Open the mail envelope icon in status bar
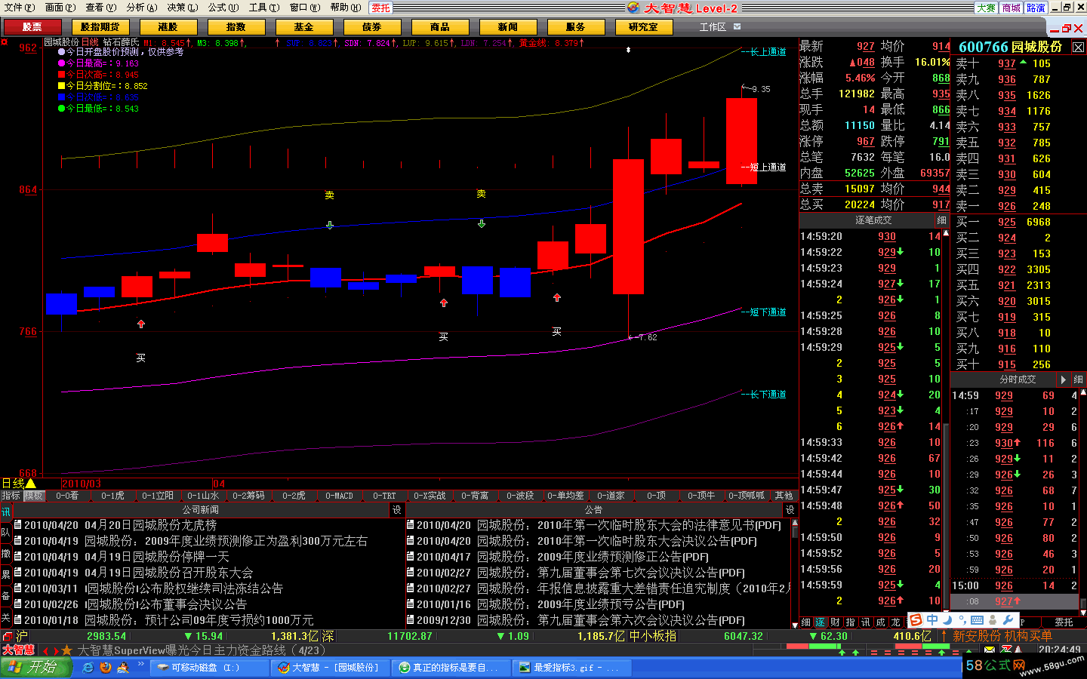 pos(990,650)
